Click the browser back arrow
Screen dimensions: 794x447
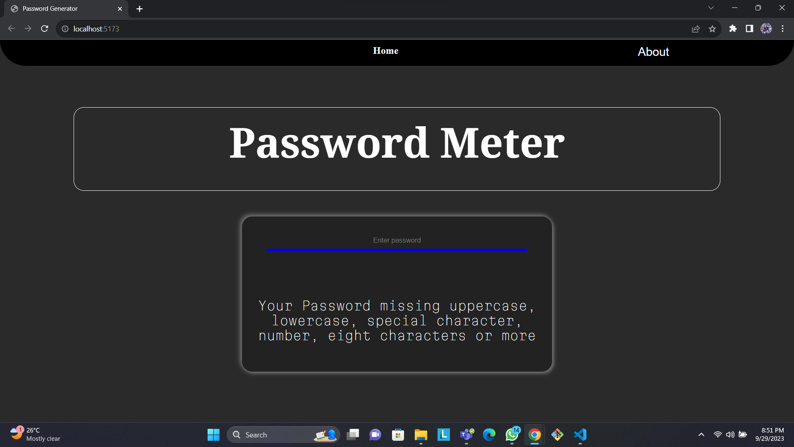click(x=11, y=29)
